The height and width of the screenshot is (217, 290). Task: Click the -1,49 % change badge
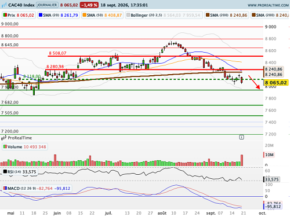click(x=89, y=5)
